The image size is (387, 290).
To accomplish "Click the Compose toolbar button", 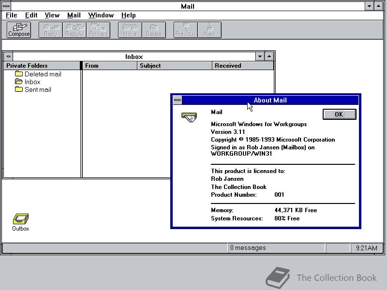I will tap(19, 30).
